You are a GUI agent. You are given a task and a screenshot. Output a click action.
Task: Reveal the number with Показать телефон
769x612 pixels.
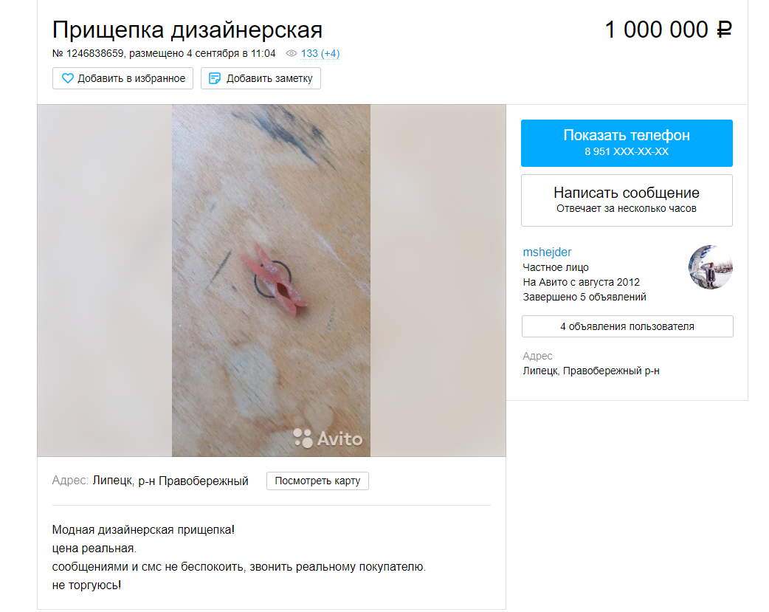pyautogui.click(x=627, y=142)
